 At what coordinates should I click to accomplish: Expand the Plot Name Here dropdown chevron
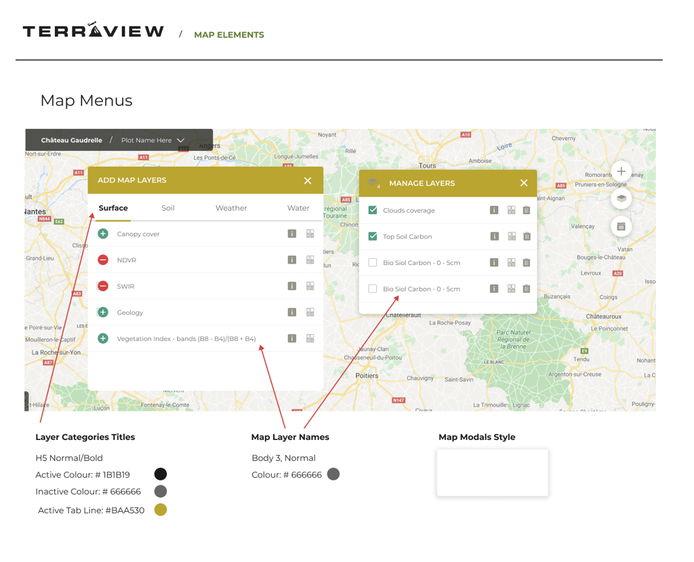tap(180, 140)
